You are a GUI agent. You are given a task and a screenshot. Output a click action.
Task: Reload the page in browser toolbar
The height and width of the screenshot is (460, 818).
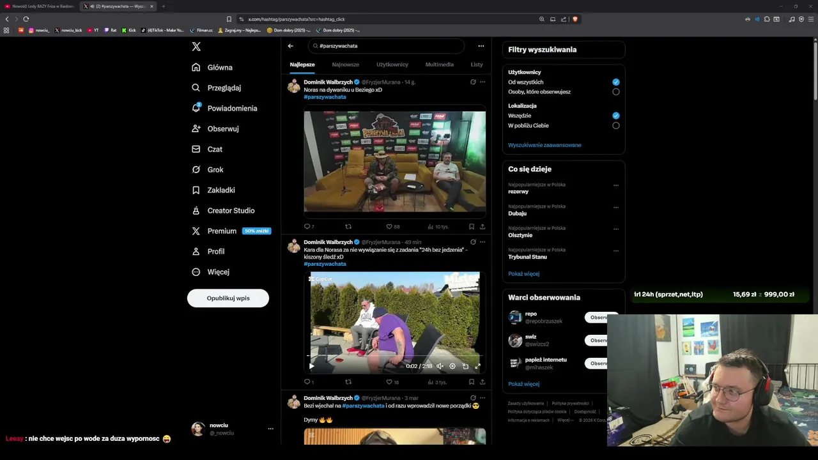[x=26, y=19]
